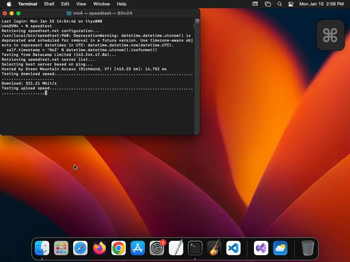Open Launchpad in the Dock
350x262 pixels.
[61, 248]
